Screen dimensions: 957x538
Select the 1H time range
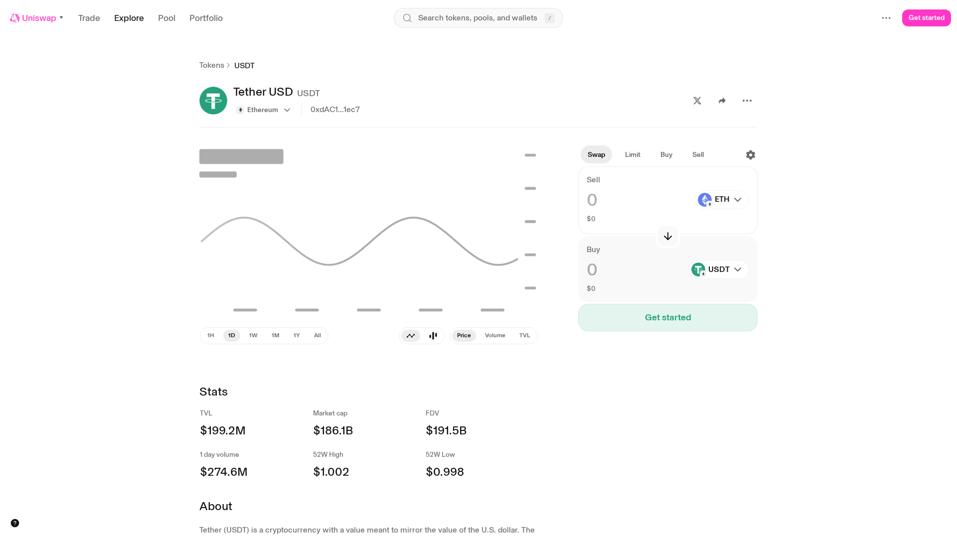(211, 336)
